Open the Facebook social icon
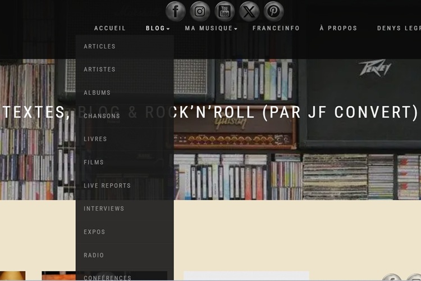Screen dimensions: 421x281 tap(175, 11)
